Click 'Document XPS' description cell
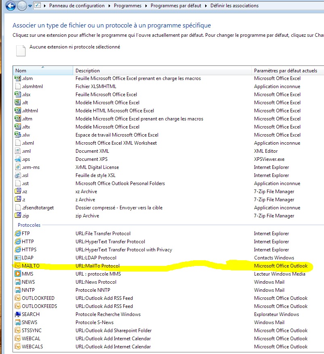The image size is (324, 354). (92, 159)
